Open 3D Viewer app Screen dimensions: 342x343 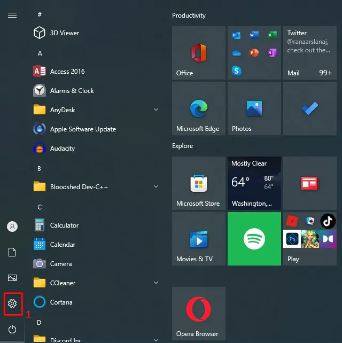pyautogui.click(x=96, y=33)
